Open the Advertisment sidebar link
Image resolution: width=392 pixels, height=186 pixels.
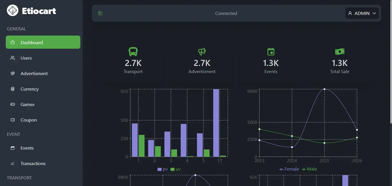pos(34,73)
